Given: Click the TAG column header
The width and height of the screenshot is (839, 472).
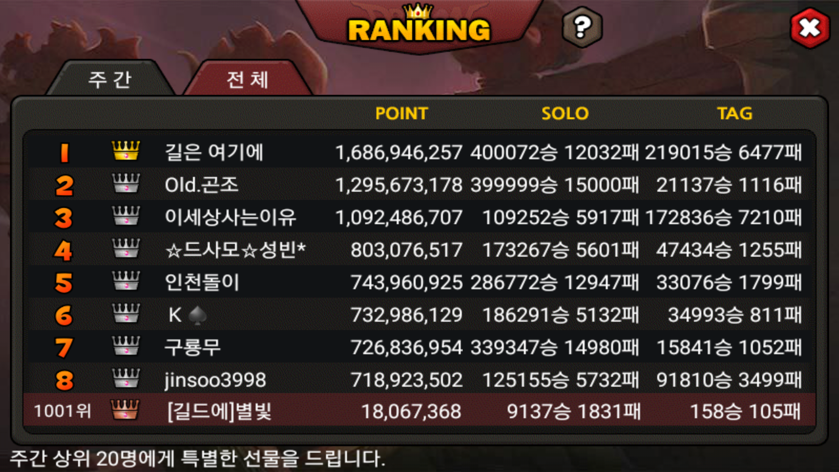Looking at the screenshot, I should [x=735, y=113].
